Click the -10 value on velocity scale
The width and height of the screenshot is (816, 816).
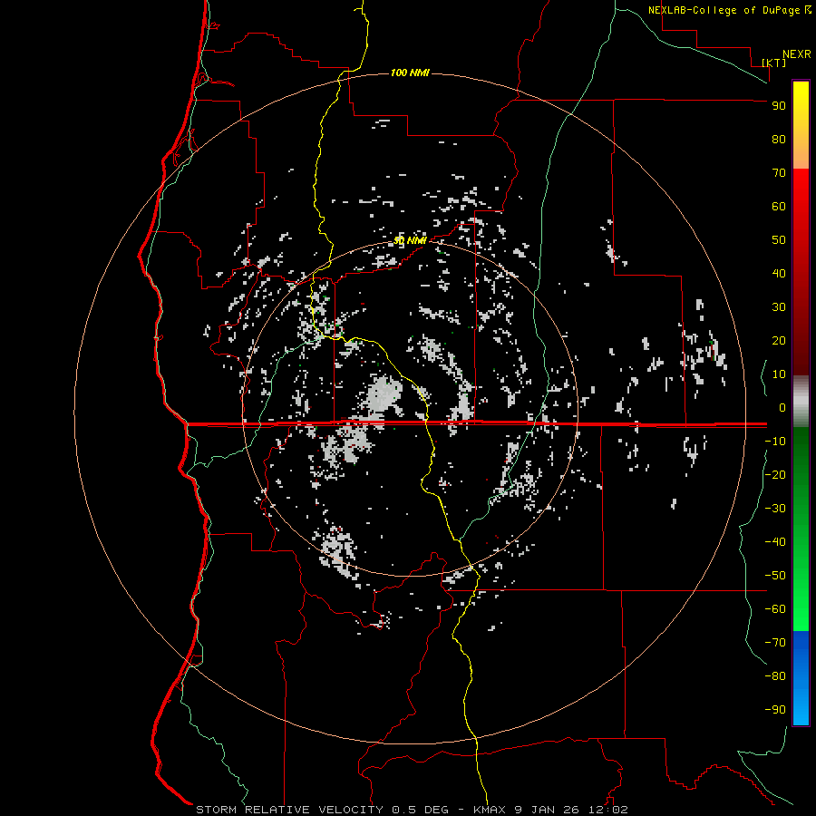pyautogui.click(x=775, y=442)
